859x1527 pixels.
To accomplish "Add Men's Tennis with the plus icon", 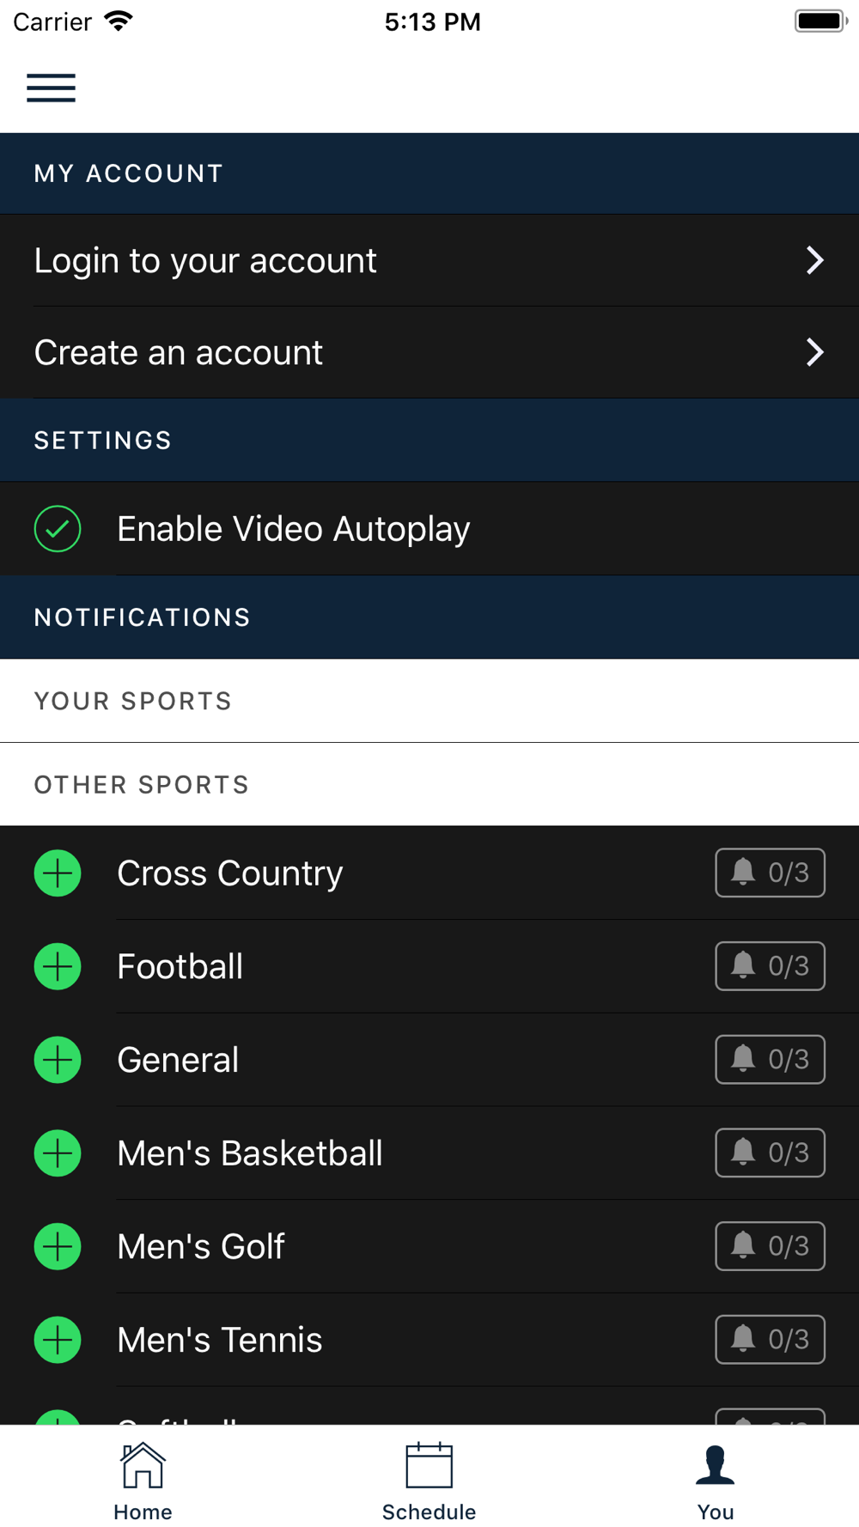I will click(58, 1340).
